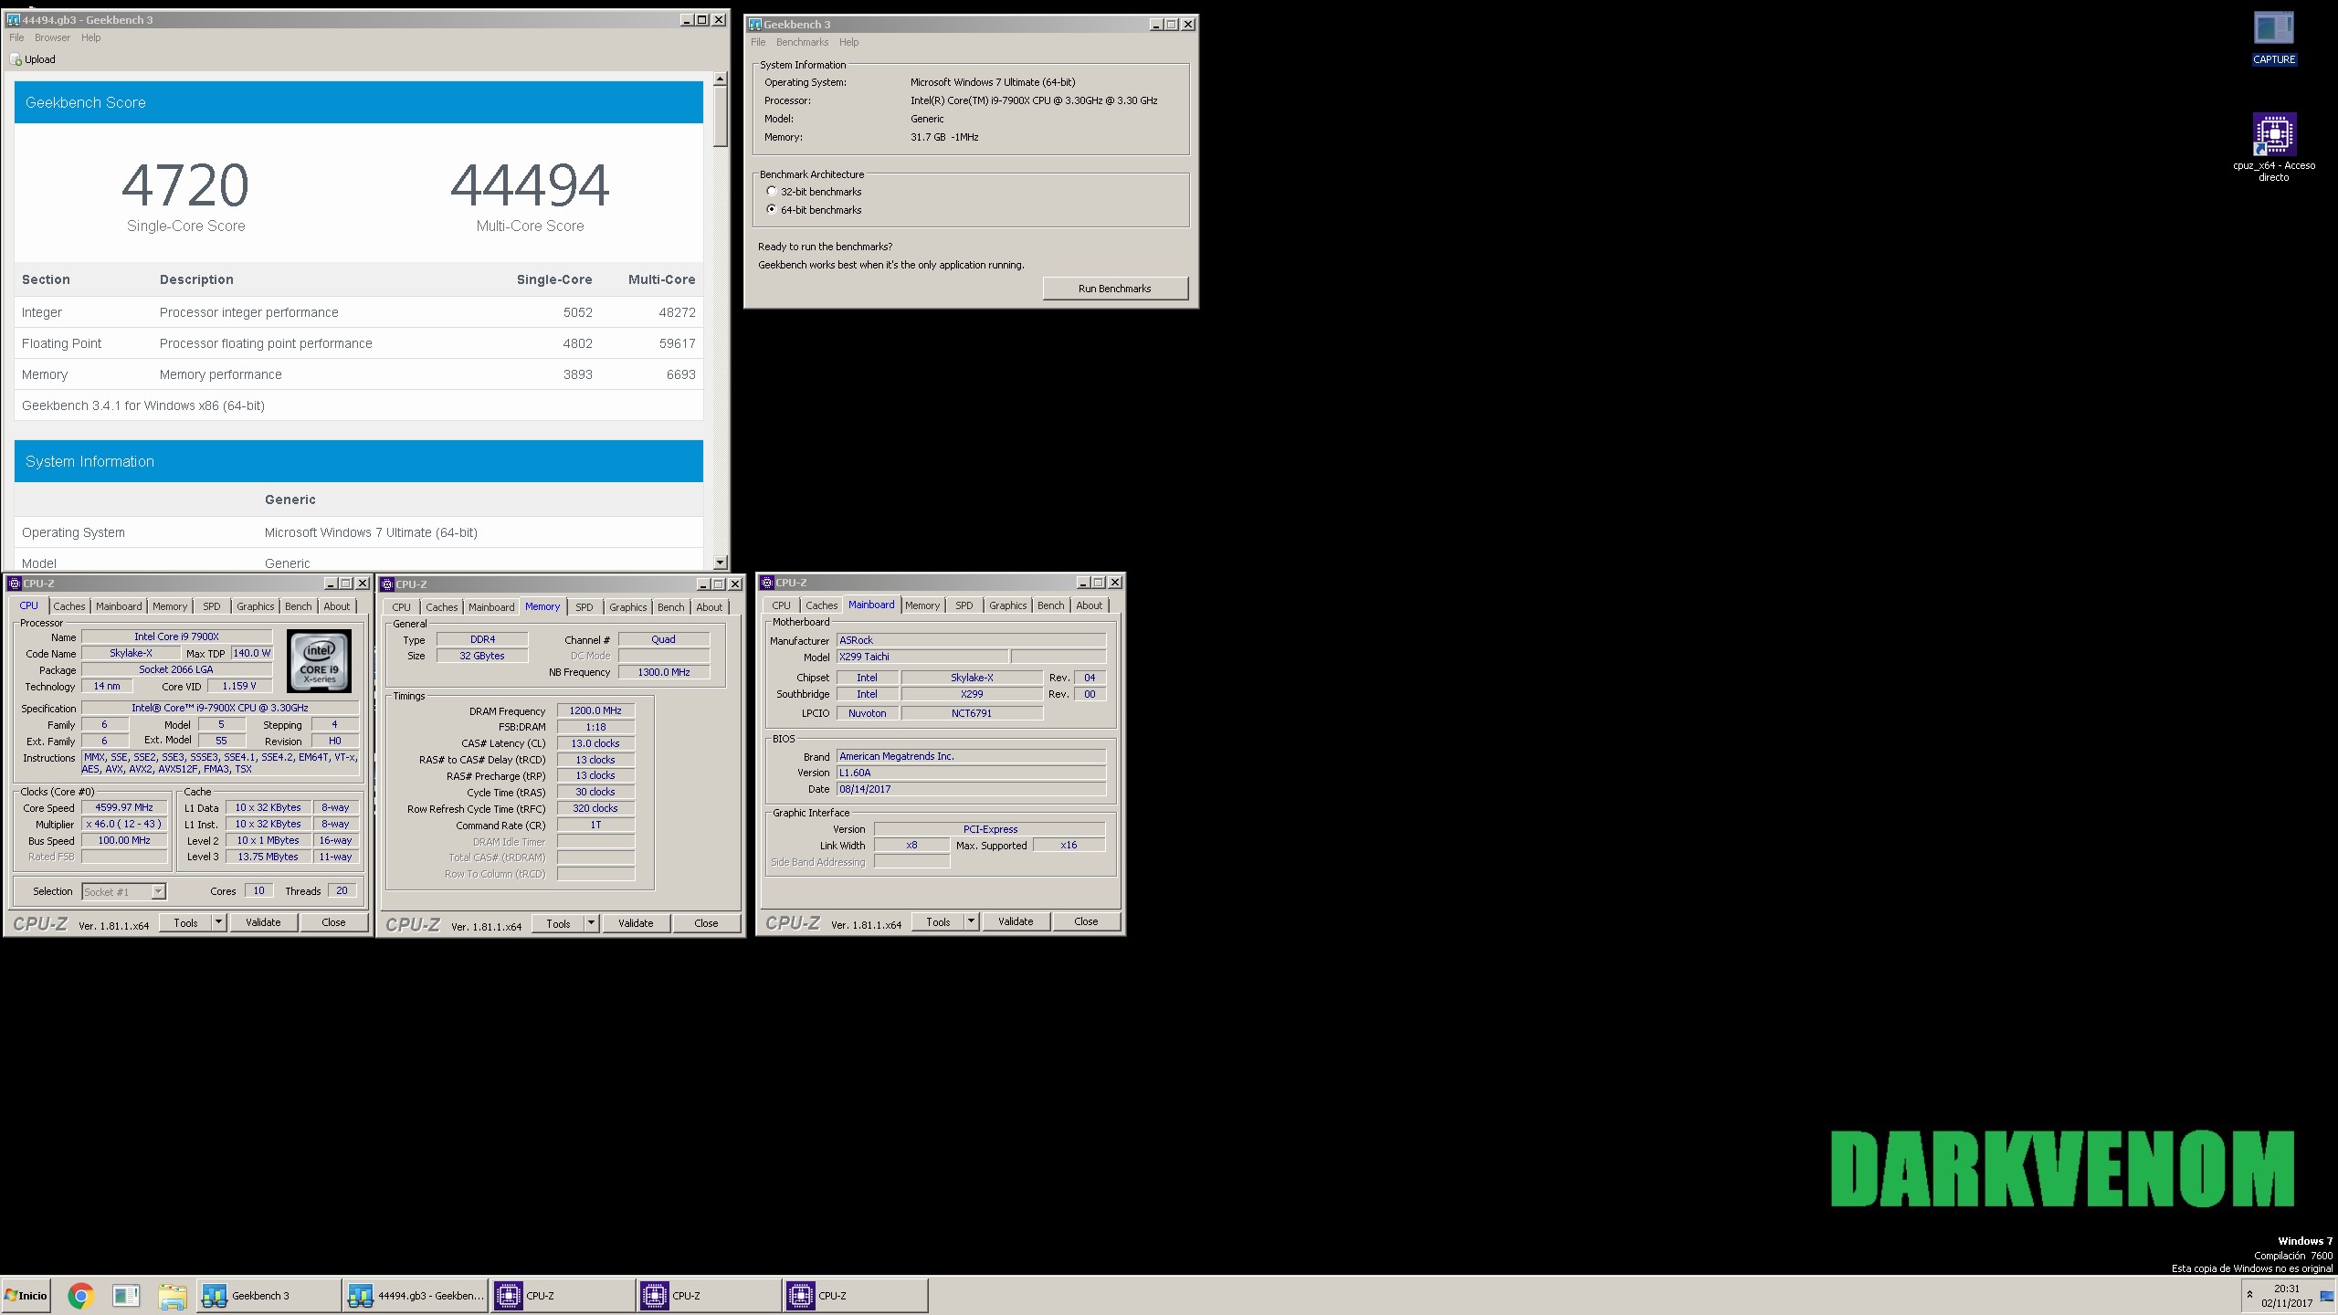Switch to the 44494.gb3 Geekbench taskbar item

416,1295
